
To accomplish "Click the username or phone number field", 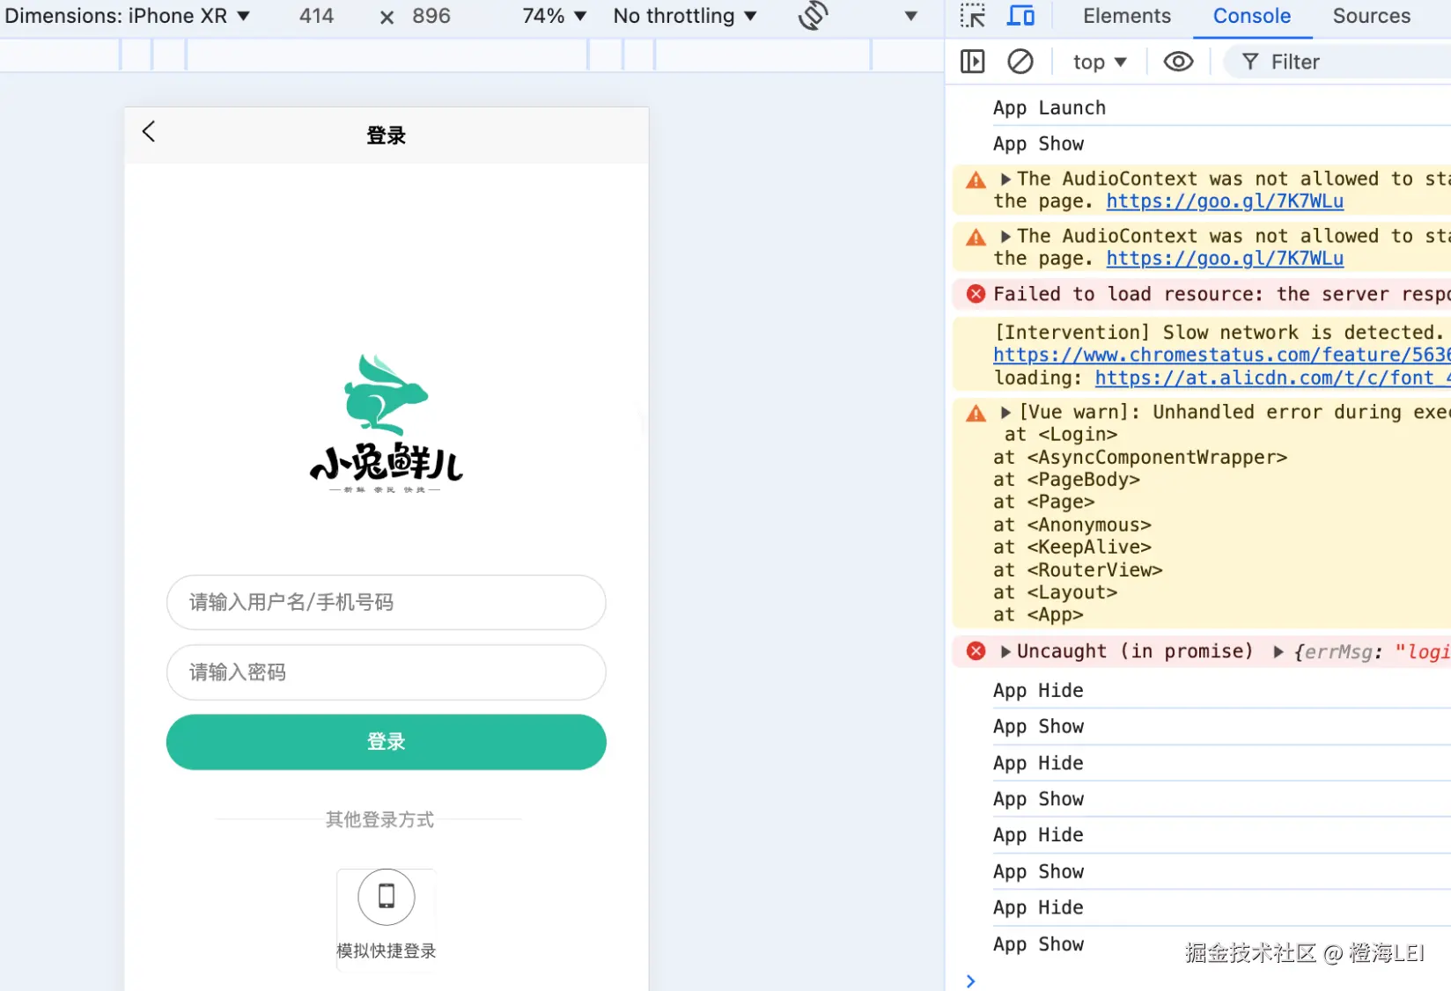I will click(x=387, y=602).
